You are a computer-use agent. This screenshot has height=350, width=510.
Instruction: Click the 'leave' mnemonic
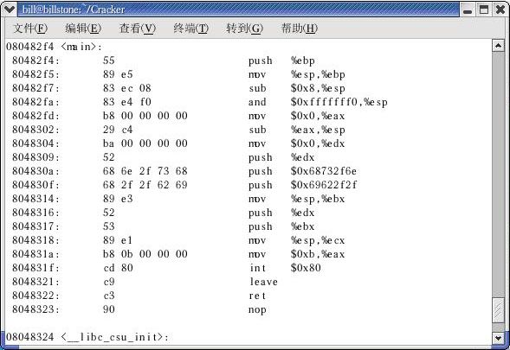click(264, 282)
